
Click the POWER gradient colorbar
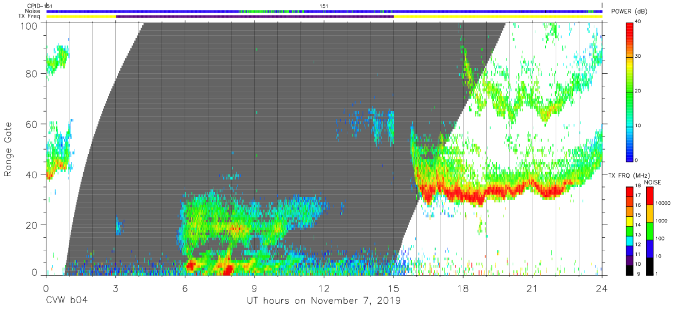pyautogui.click(x=630, y=91)
